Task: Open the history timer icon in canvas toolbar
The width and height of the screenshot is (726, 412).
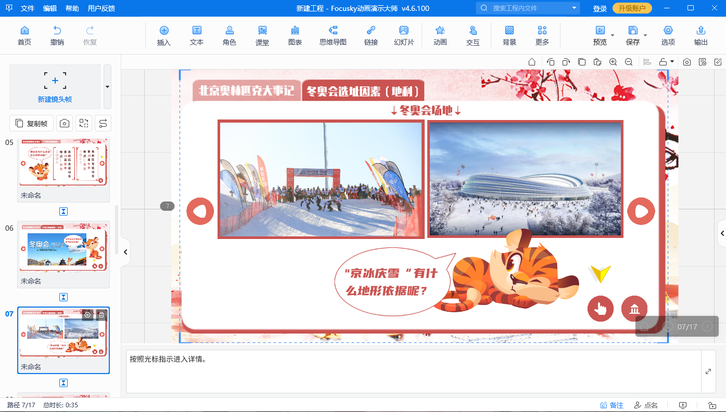Action: [703, 62]
